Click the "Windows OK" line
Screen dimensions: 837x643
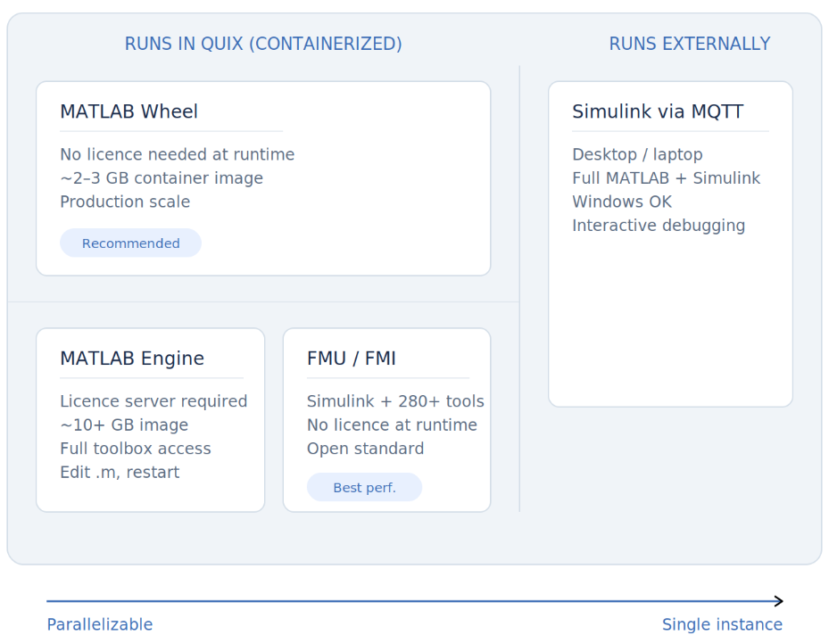622,202
